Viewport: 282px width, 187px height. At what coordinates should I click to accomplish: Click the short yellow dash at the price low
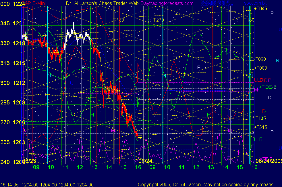coord(140,138)
